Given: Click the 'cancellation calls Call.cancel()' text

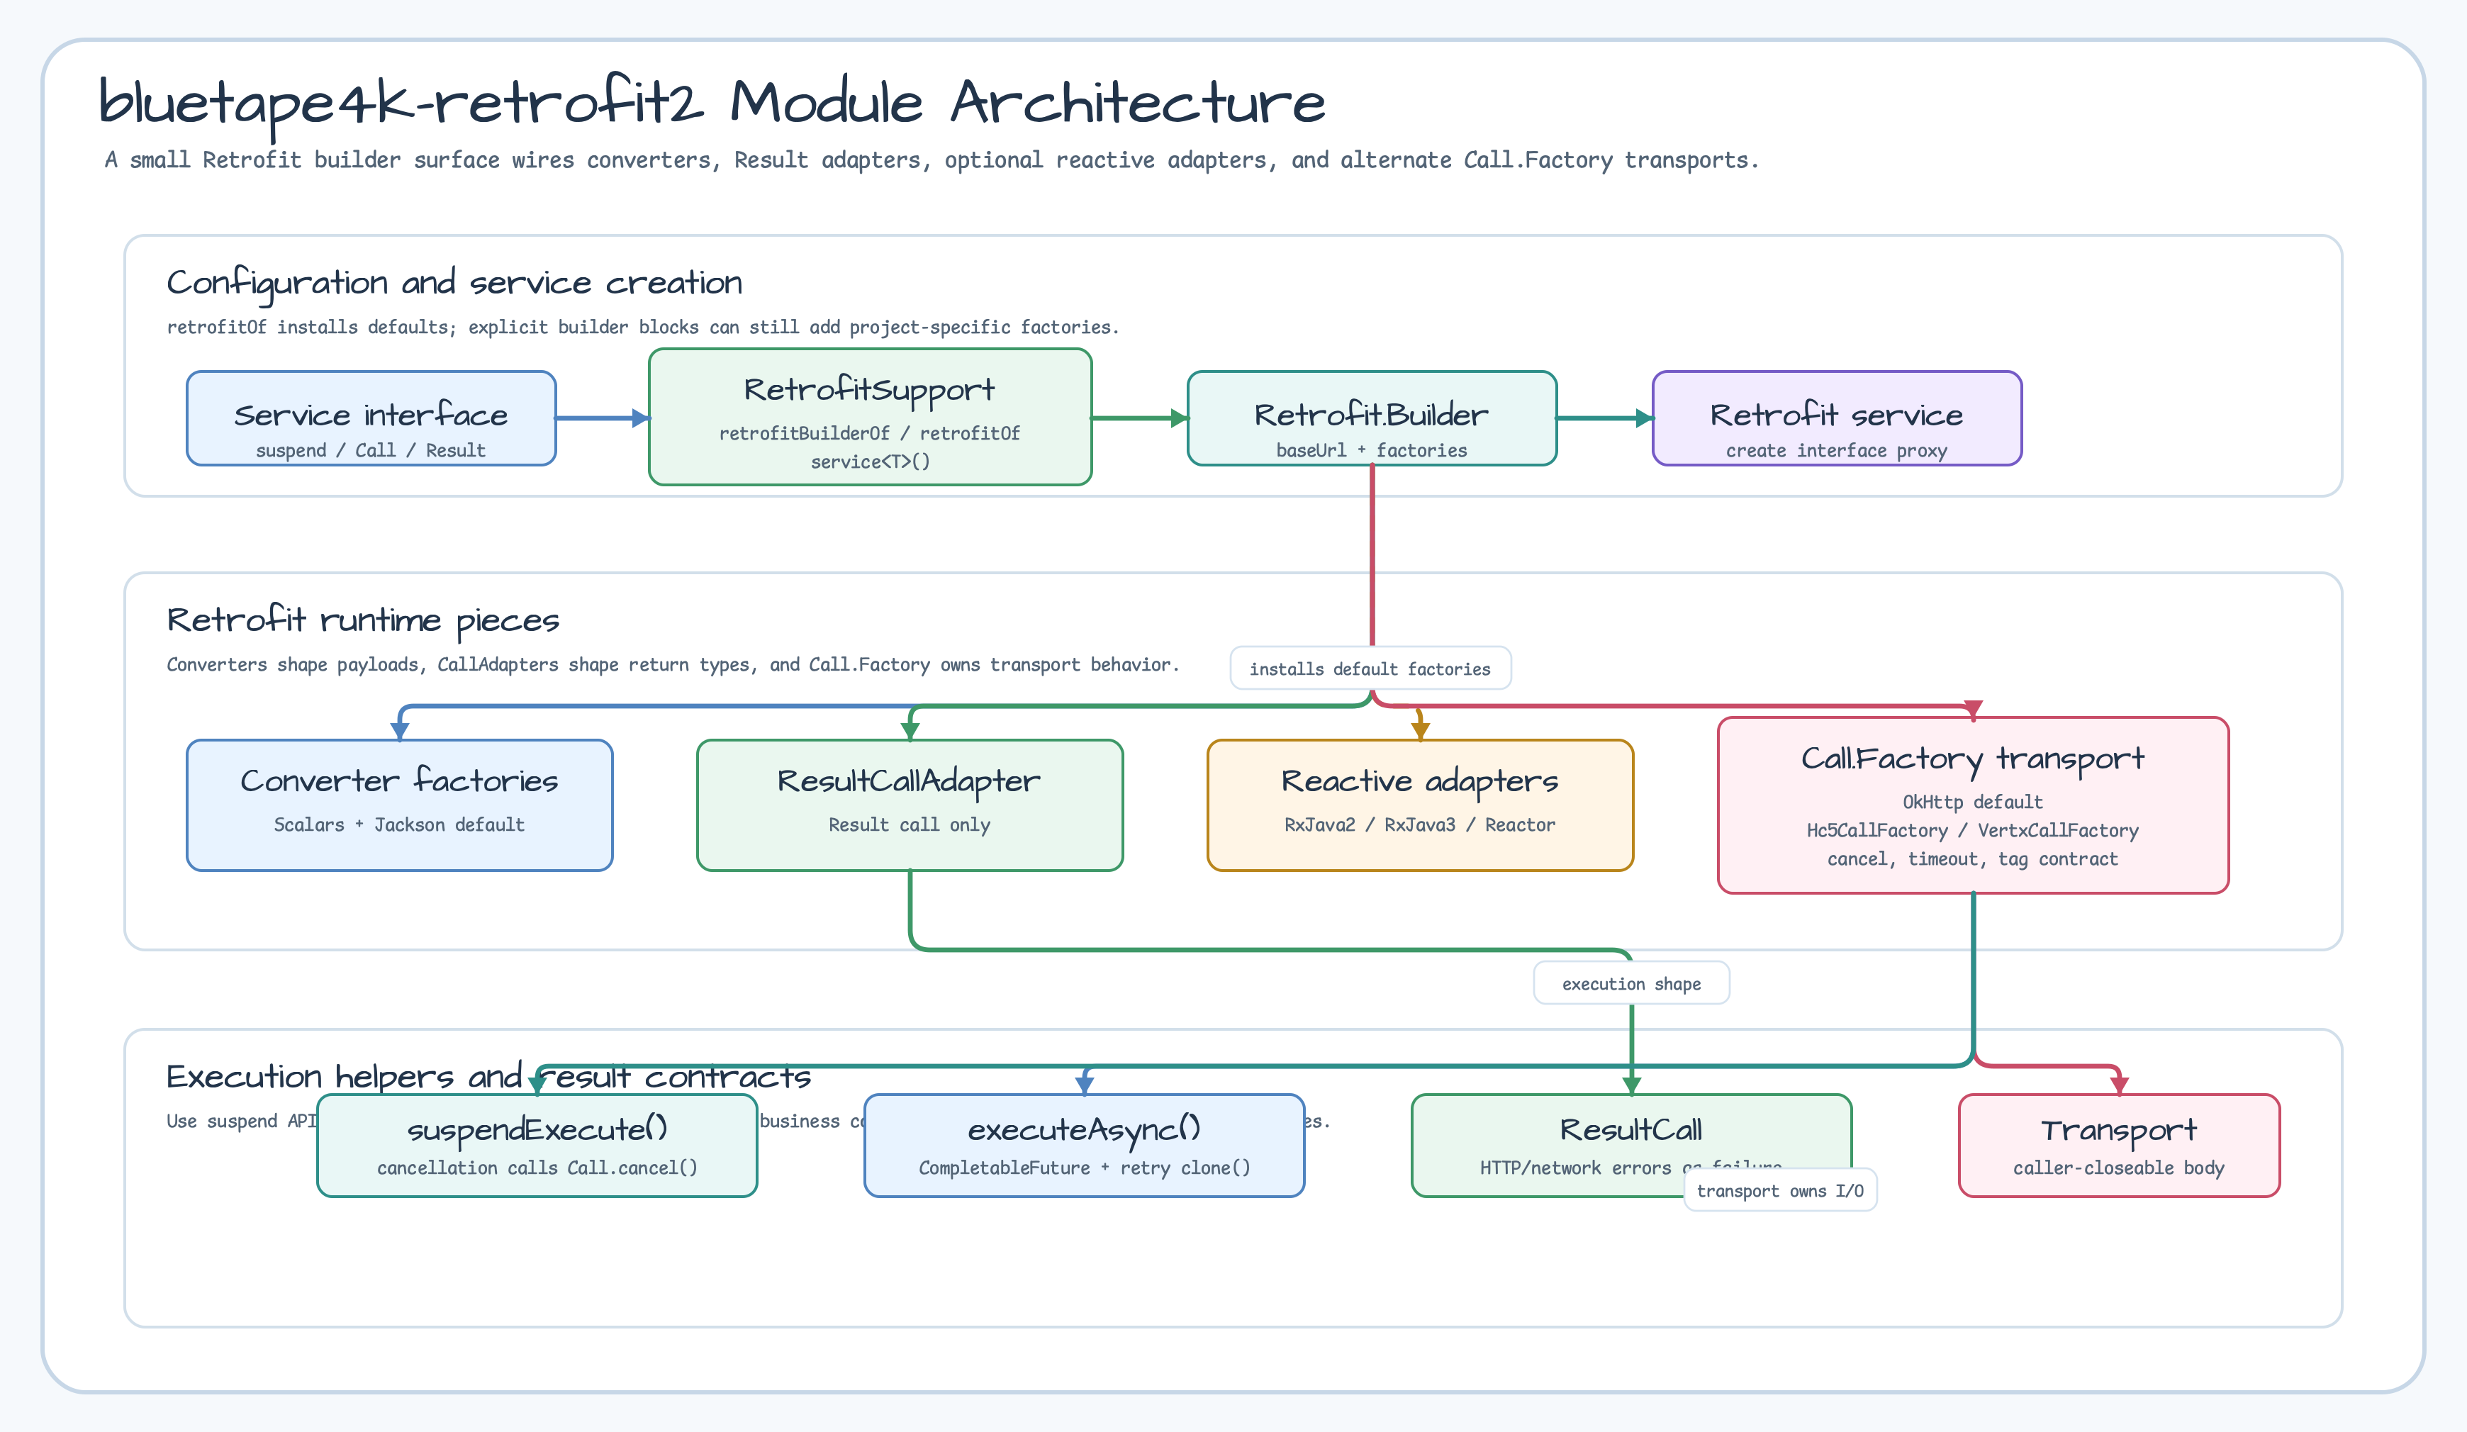Looking at the screenshot, I should click(537, 1168).
